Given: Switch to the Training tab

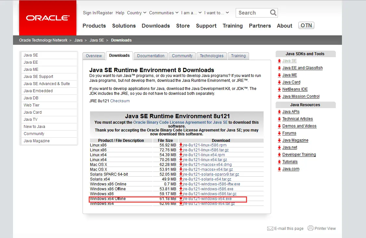Looking at the screenshot, I should click(x=238, y=56).
